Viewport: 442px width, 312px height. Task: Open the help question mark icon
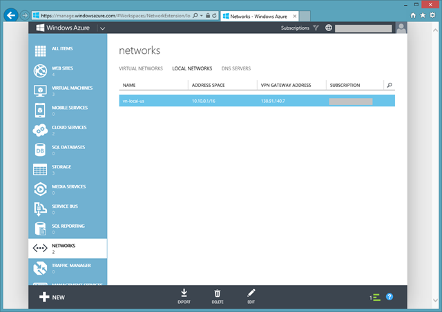tap(390, 297)
